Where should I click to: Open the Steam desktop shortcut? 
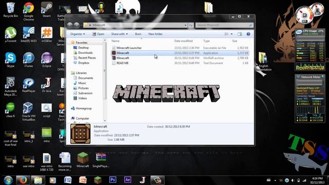point(47,10)
